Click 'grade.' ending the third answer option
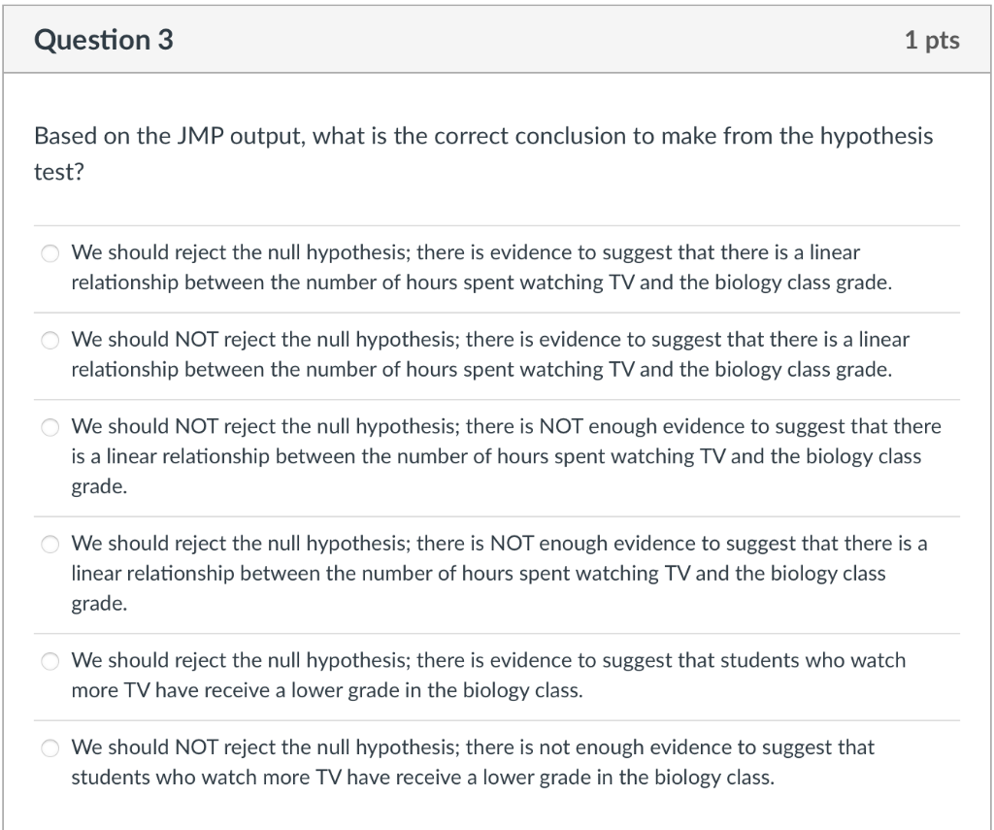The width and height of the screenshot is (994, 830). (x=100, y=486)
